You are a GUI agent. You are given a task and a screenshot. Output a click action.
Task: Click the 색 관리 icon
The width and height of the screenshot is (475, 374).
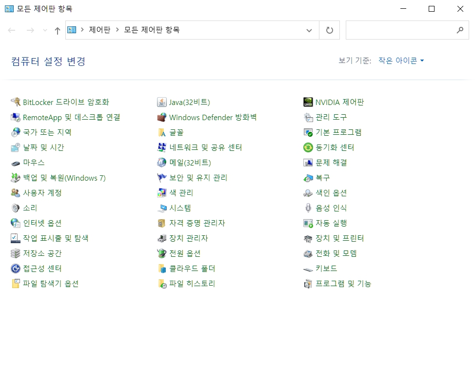click(162, 193)
